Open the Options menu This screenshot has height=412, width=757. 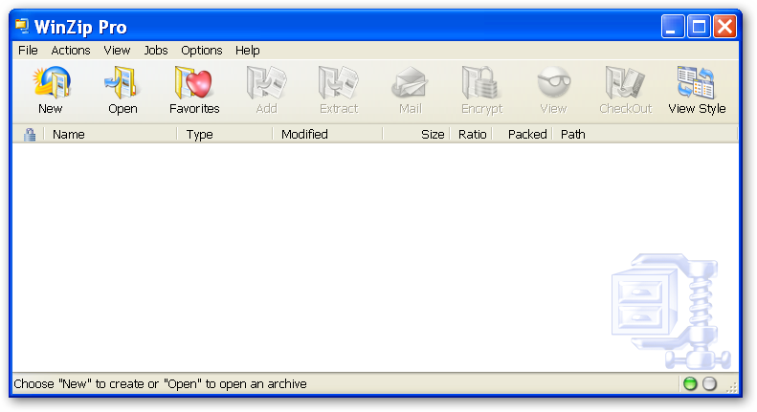(x=202, y=50)
